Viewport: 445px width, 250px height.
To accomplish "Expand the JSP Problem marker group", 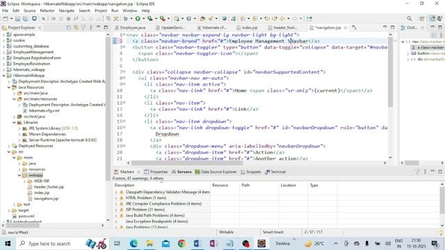I will tap(116, 210).
